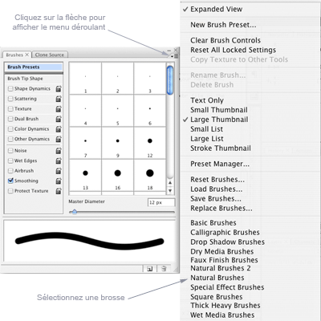The height and width of the screenshot is (321, 321).
Task: Open the panel flyout menu arrow
Action: 174,56
